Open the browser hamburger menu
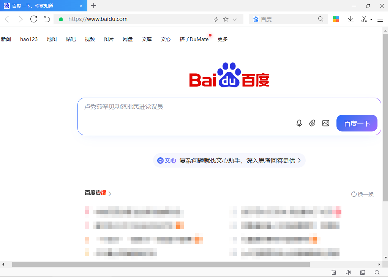390x277 pixels. click(380, 19)
